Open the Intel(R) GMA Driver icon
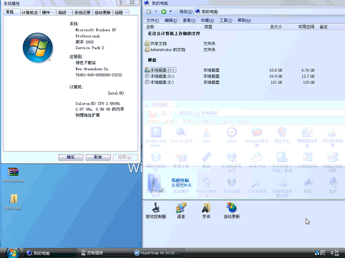 (x=156, y=137)
